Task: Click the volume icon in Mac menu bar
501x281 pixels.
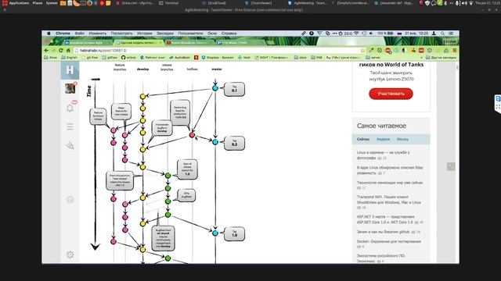Action: (371, 33)
